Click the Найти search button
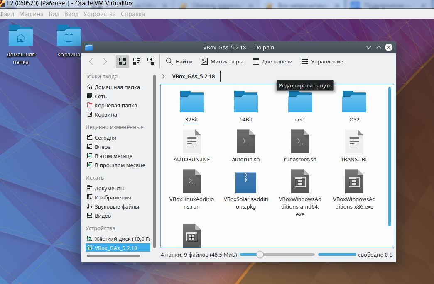434x284 pixels. pyautogui.click(x=179, y=61)
